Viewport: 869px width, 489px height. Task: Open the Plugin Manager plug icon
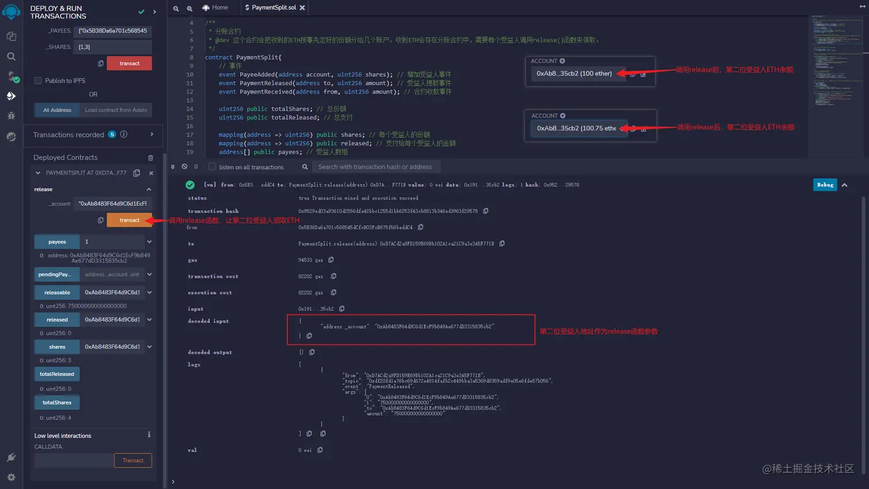click(x=11, y=457)
